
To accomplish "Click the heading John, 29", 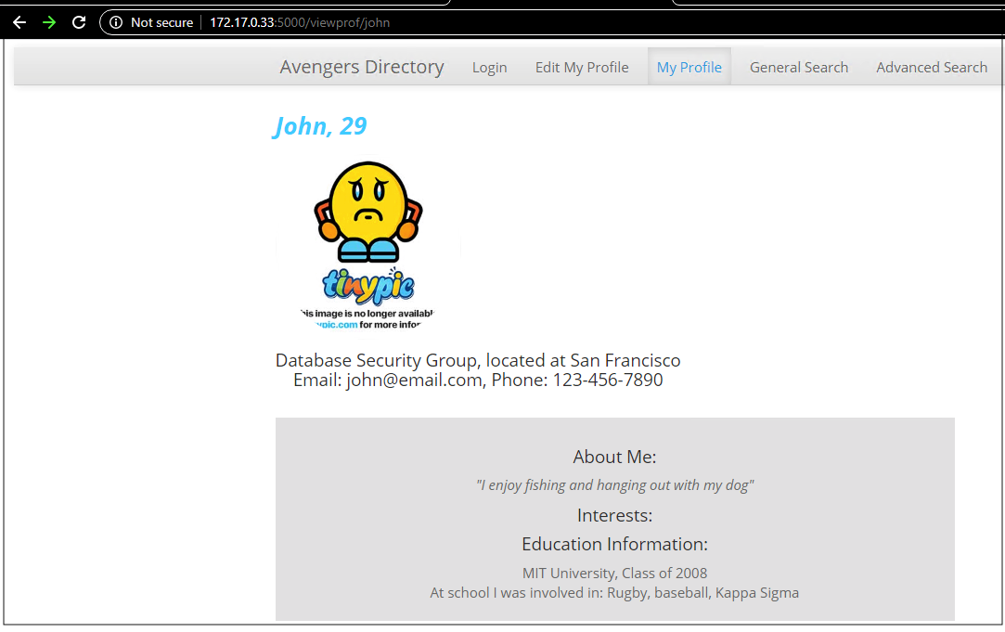I will [320, 126].
